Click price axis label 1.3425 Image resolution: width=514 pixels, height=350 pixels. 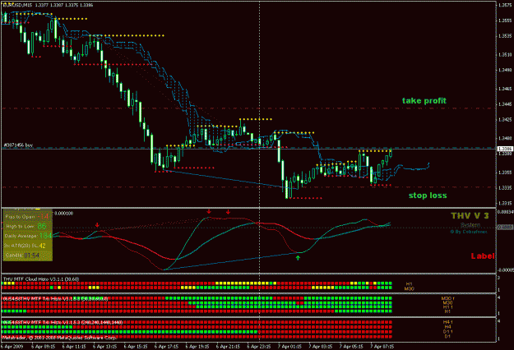tap(505, 119)
